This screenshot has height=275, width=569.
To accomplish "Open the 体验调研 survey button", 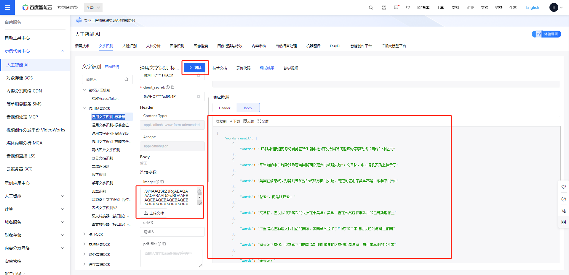I will click(x=546, y=34).
